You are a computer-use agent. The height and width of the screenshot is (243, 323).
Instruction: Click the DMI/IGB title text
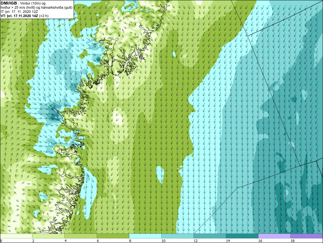click(x=9, y=3)
